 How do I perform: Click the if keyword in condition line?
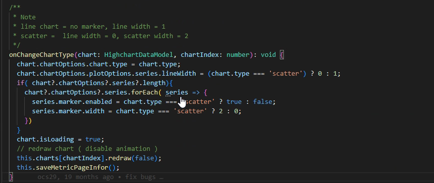(20, 83)
